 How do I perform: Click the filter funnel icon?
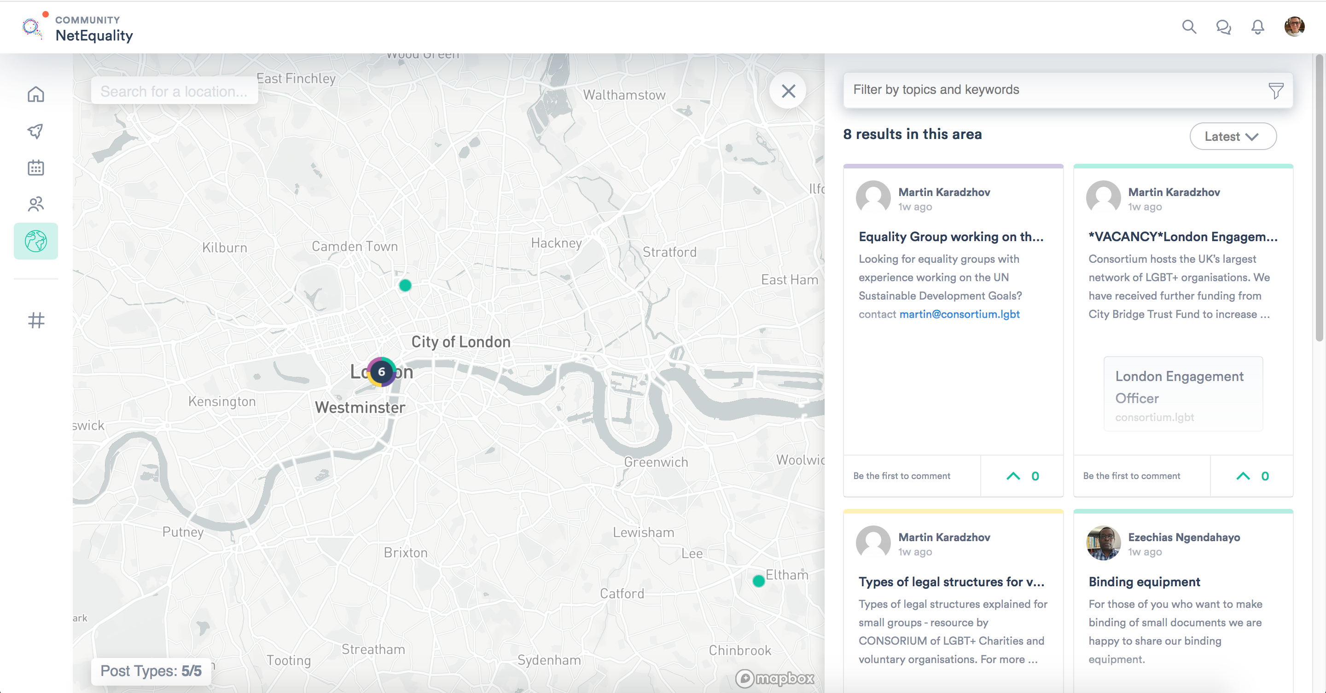(x=1275, y=91)
